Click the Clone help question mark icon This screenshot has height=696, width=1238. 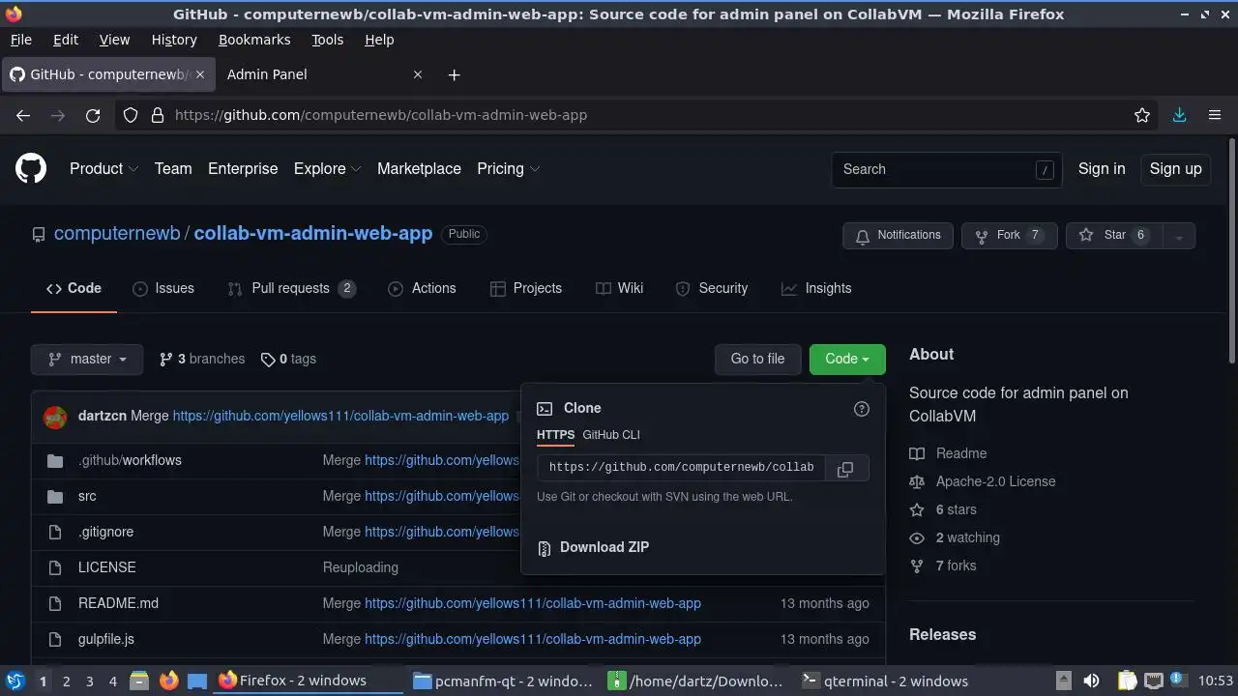862,409
